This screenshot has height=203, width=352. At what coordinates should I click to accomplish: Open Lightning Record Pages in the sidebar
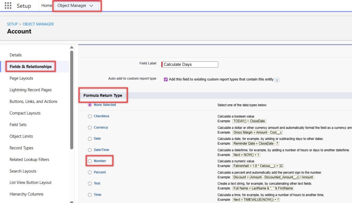pyautogui.click(x=31, y=90)
